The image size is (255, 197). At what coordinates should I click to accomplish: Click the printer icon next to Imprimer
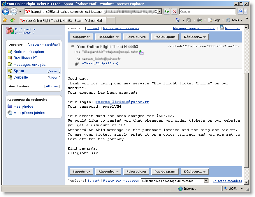coord(222,27)
